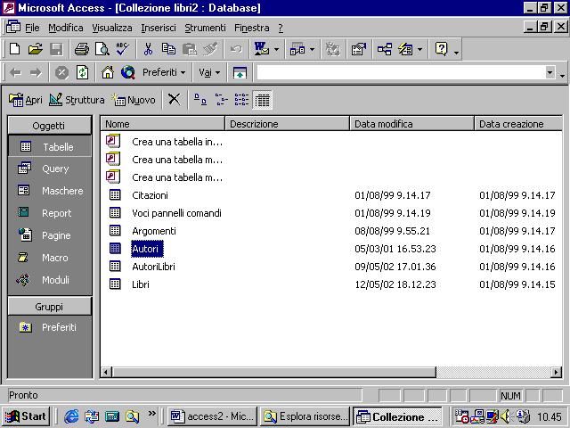
Task: Expand the address box dropdown arrow
Action: (x=550, y=73)
